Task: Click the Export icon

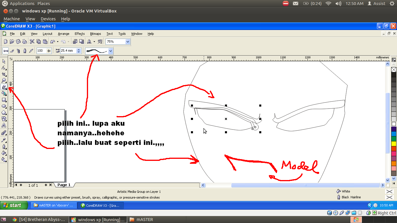Action: click(x=81, y=42)
